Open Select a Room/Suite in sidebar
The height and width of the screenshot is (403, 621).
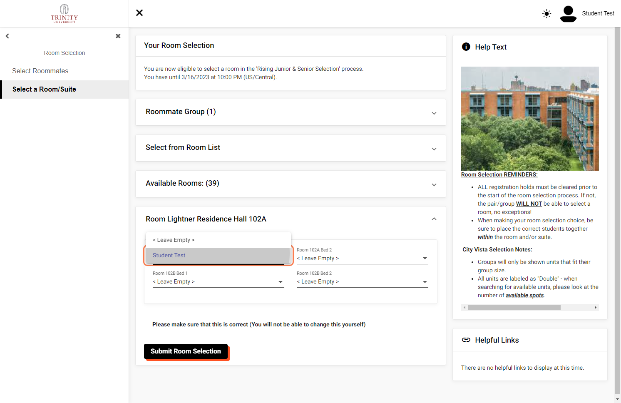[65, 90]
